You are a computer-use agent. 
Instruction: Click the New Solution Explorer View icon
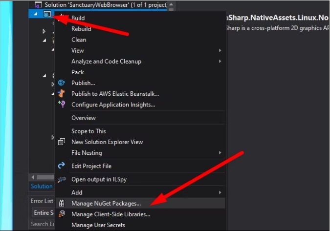[62, 142]
